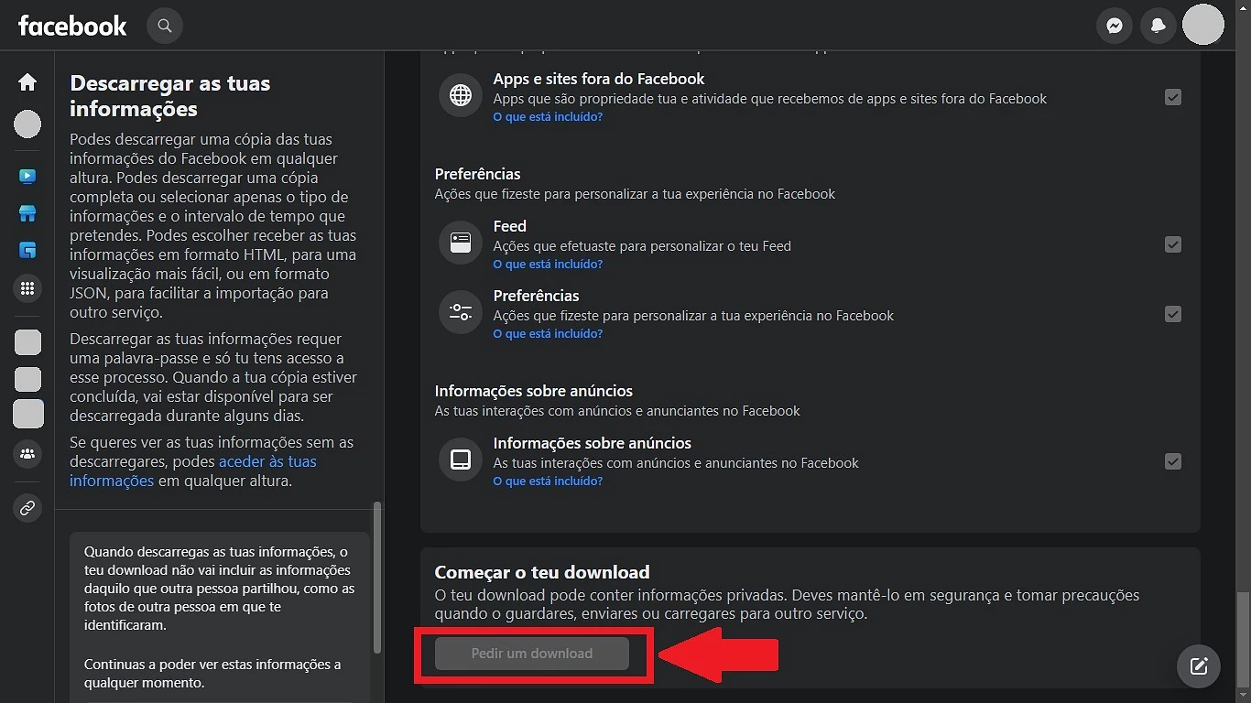1251x703 pixels.
Task: Click the page's main vertical scrollbar thumb
Action: point(1243,639)
